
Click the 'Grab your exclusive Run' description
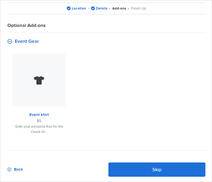click(39, 129)
